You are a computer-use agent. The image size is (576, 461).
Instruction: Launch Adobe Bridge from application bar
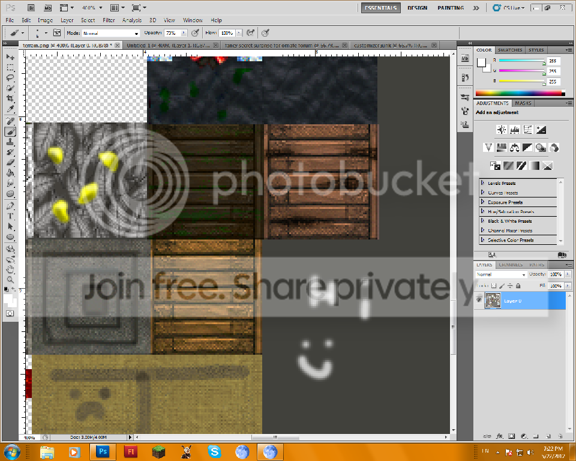pyautogui.click(x=31, y=8)
